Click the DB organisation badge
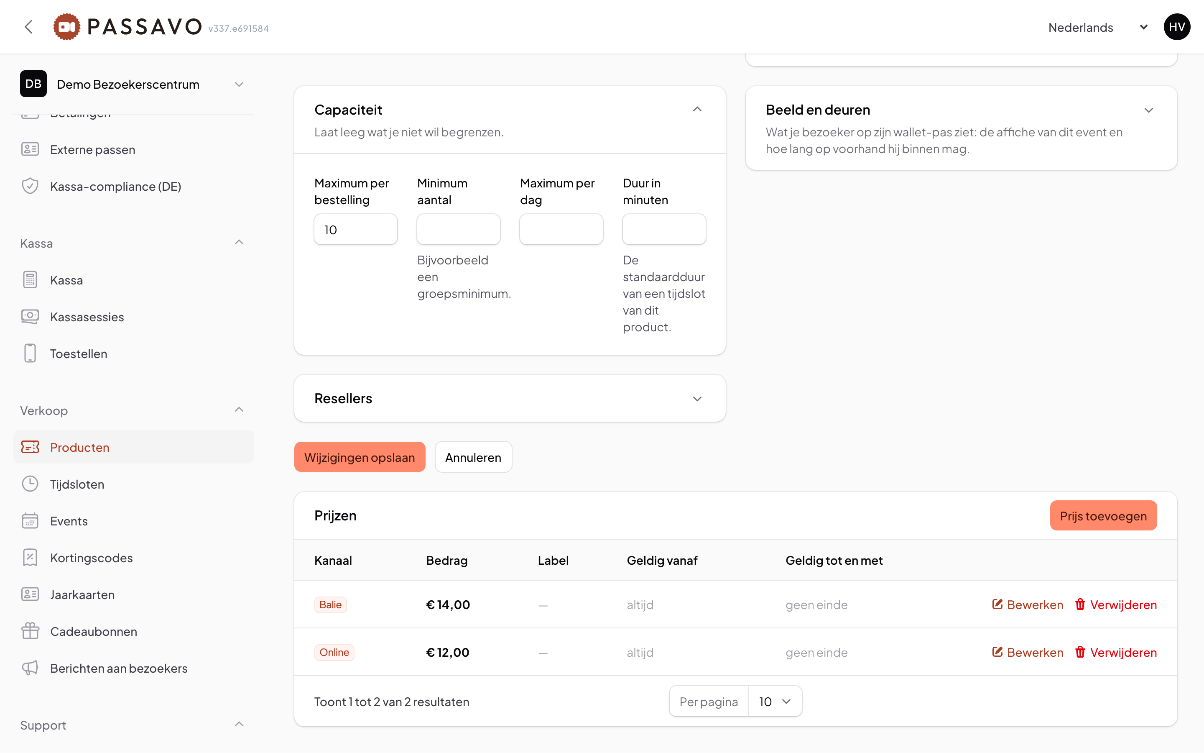 coord(33,84)
